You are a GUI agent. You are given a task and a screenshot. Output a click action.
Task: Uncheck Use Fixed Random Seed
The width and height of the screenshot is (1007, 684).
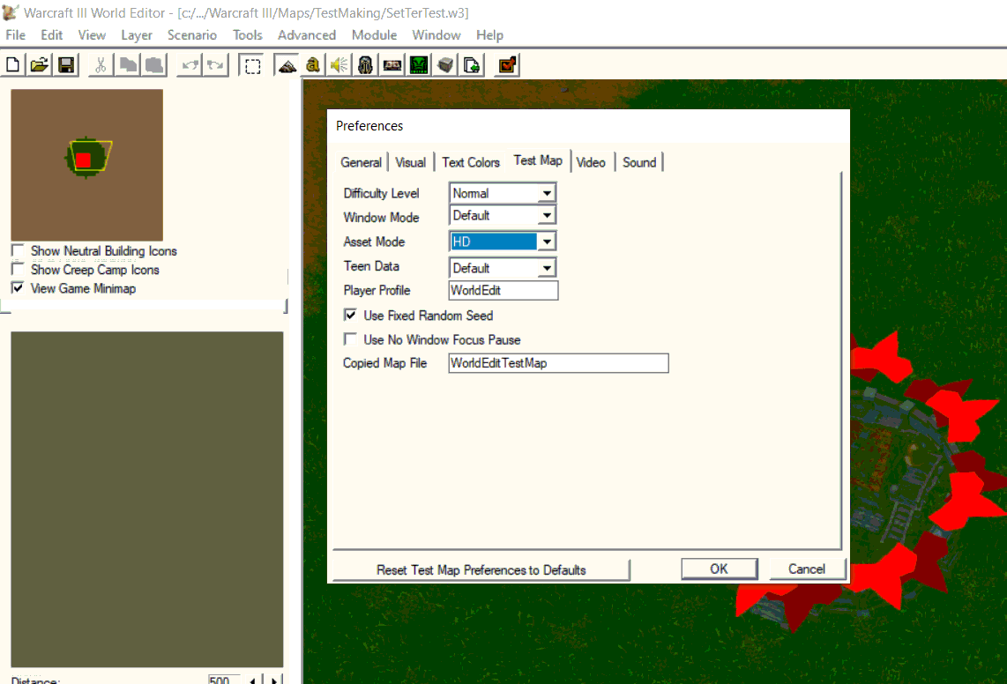click(351, 315)
